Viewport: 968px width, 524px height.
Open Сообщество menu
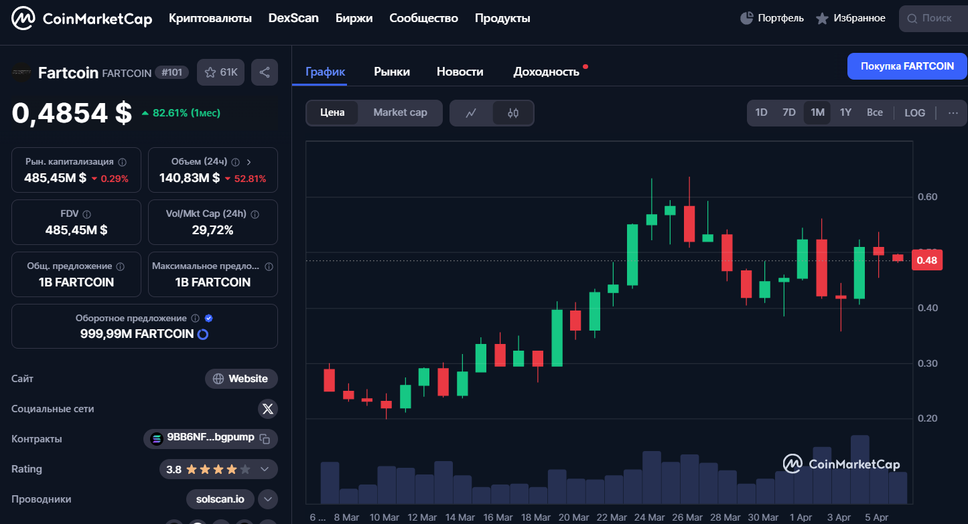click(423, 19)
